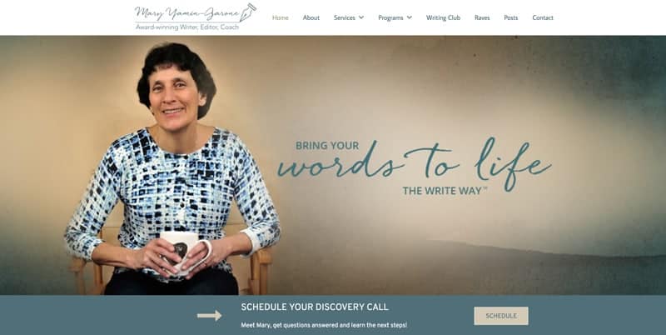Screen dimensions: 666x335
Task: Open the Services menu
Action: coord(345,17)
